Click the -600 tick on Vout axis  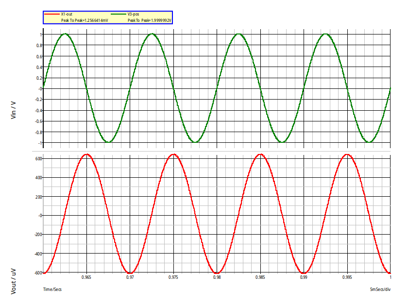coord(38,272)
